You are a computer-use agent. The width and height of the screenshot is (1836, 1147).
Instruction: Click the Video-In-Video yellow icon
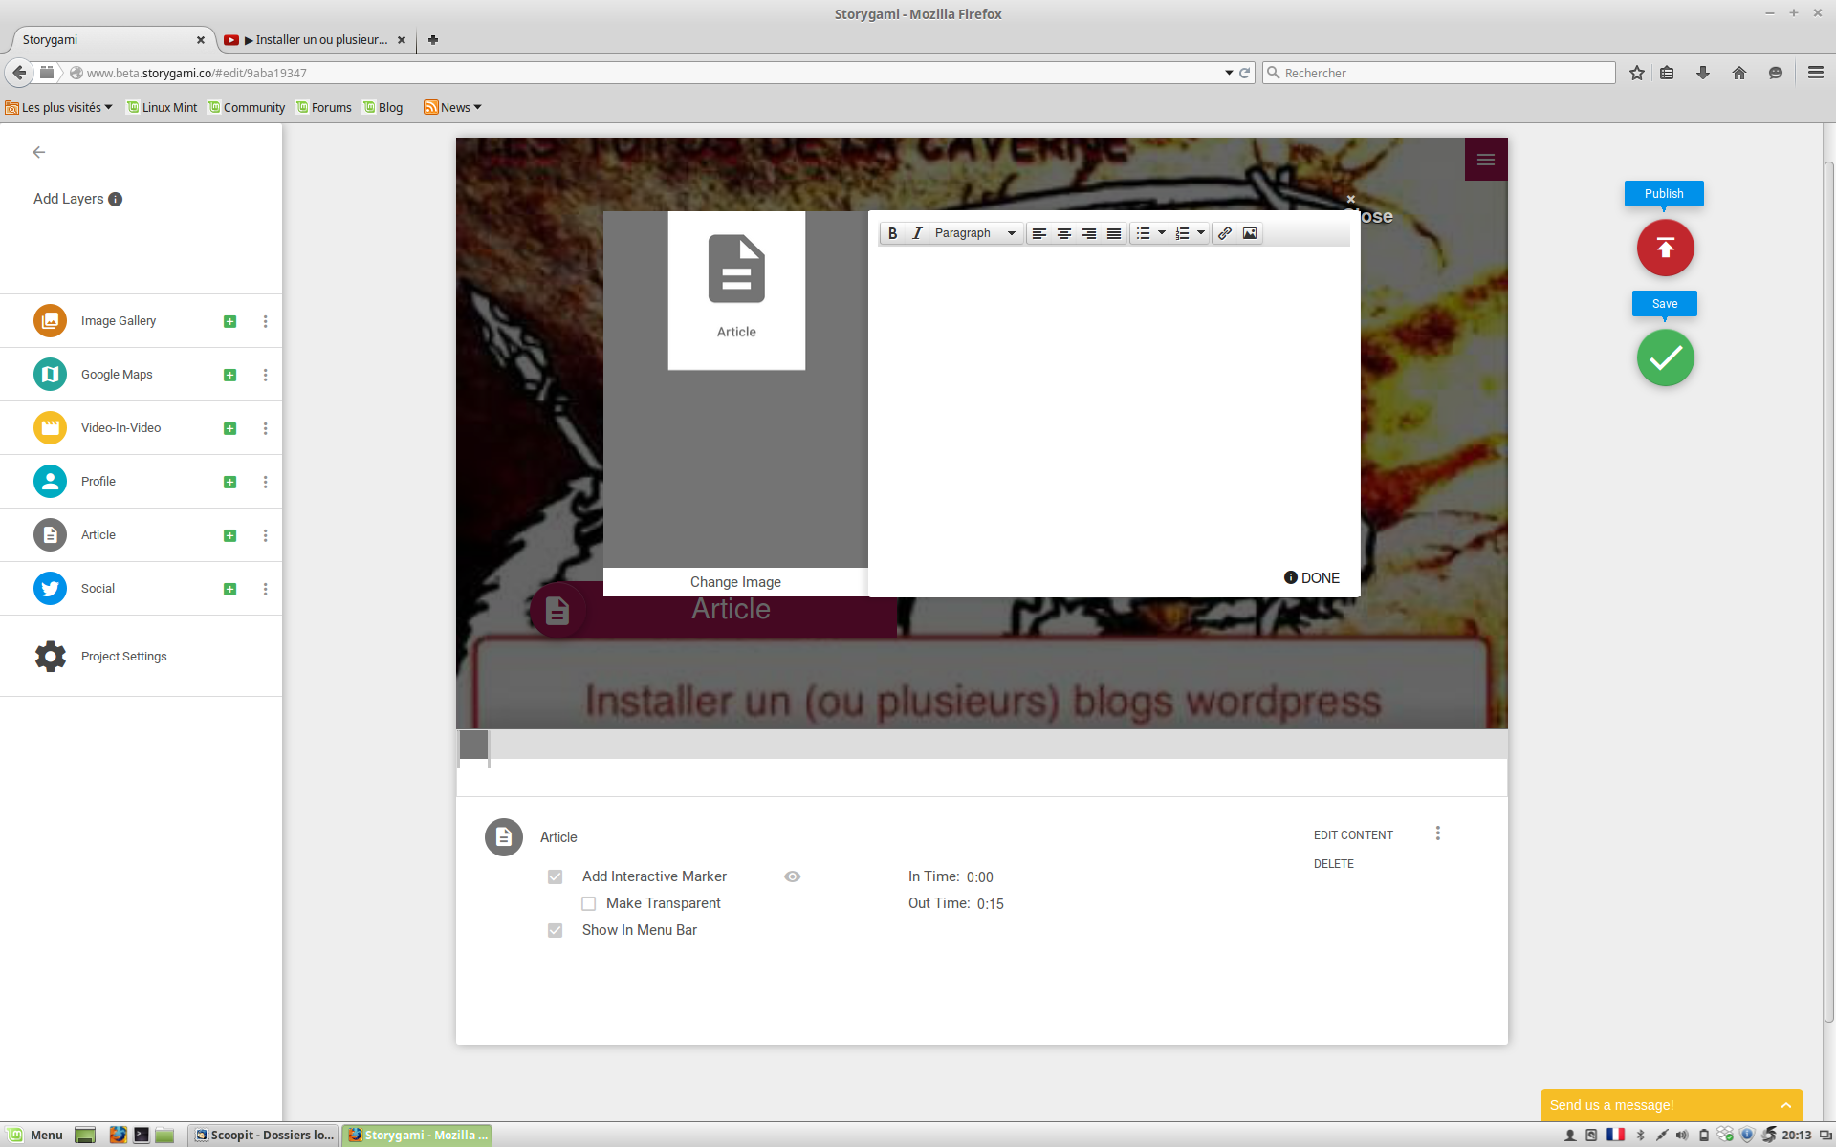point(50,428)
